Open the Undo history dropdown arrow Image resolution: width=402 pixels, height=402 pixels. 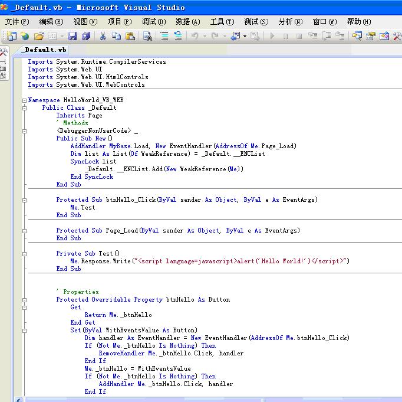[x=205, y=36]
